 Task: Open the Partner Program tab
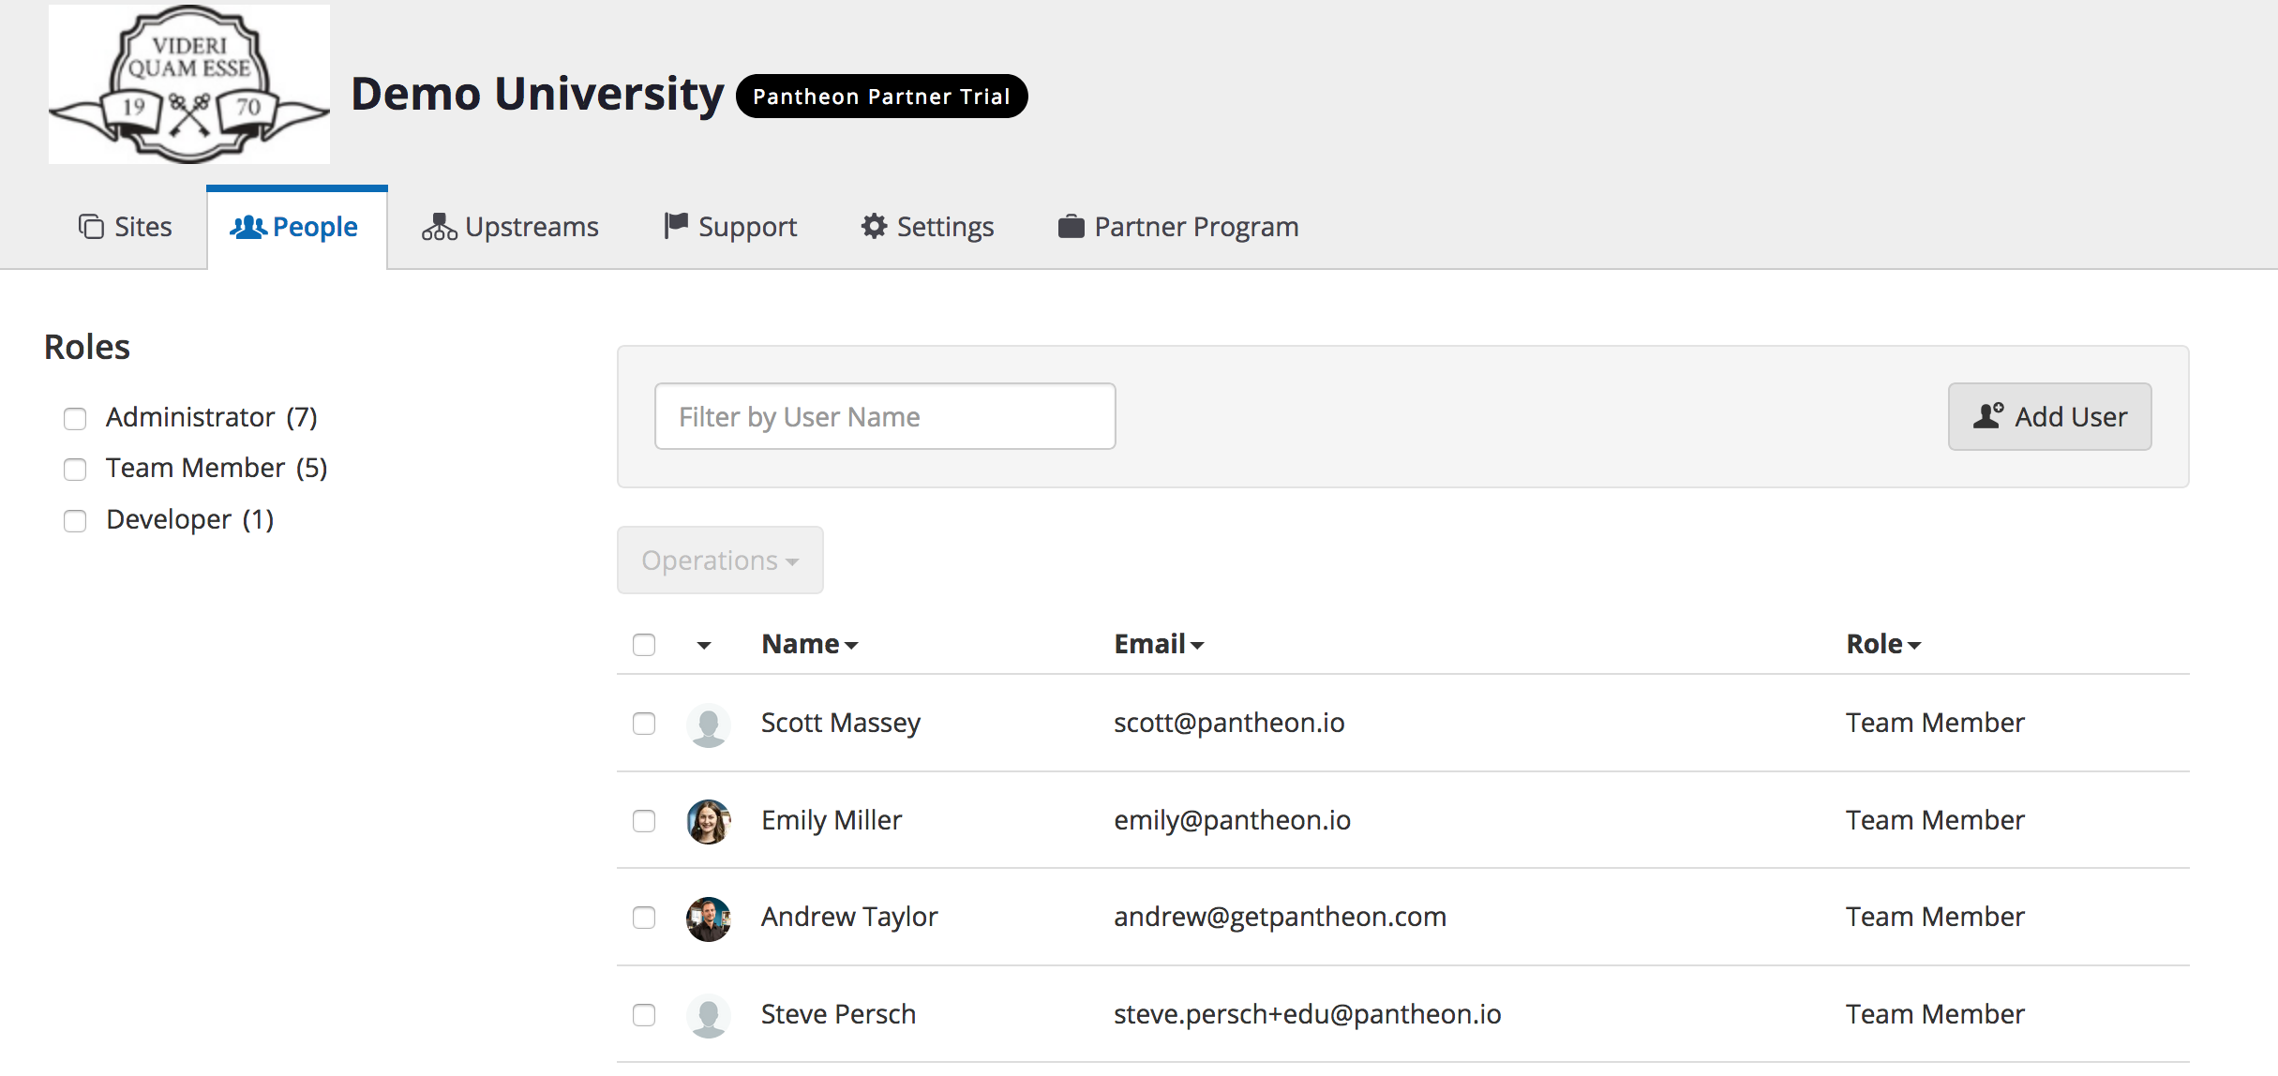tap(1178, 227)
